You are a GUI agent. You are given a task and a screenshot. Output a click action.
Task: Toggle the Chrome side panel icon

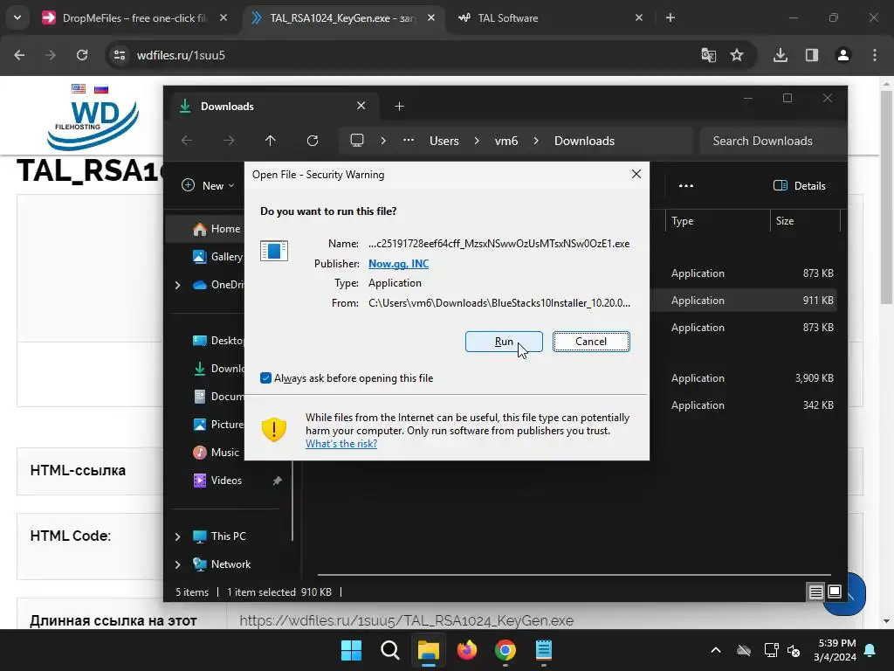(x=811, y=55)
